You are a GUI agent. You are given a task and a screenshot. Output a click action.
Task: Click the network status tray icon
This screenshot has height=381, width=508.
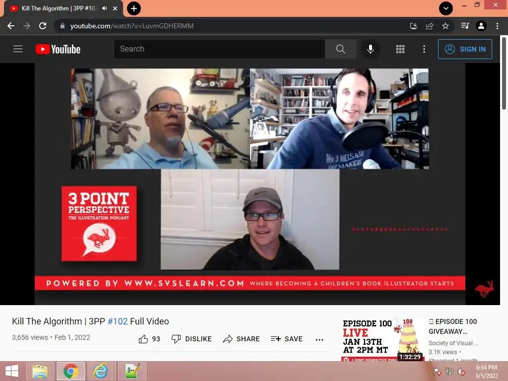(449, 372)
